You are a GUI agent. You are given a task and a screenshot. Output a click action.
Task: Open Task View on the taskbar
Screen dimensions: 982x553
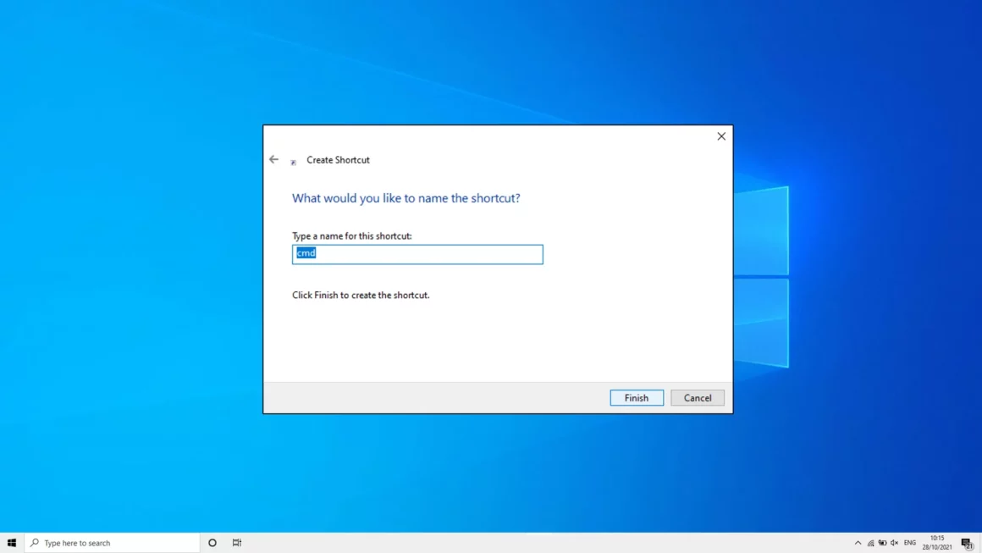click(x=237, y=543)
